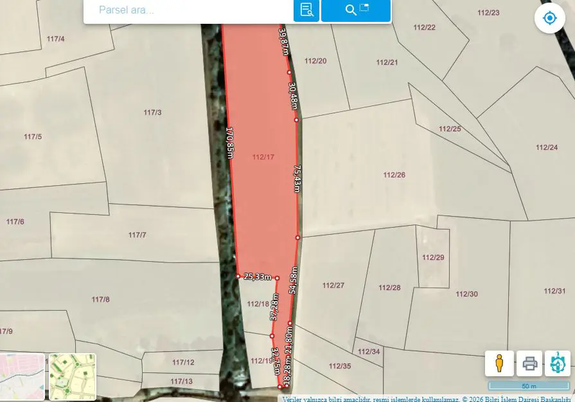Select parcel 117/5
Image resolution: width=575 pixels, height=402 pixels.
pos(33,137)
